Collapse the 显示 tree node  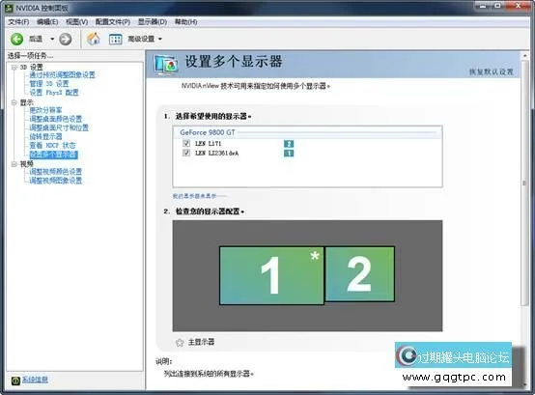14,102
